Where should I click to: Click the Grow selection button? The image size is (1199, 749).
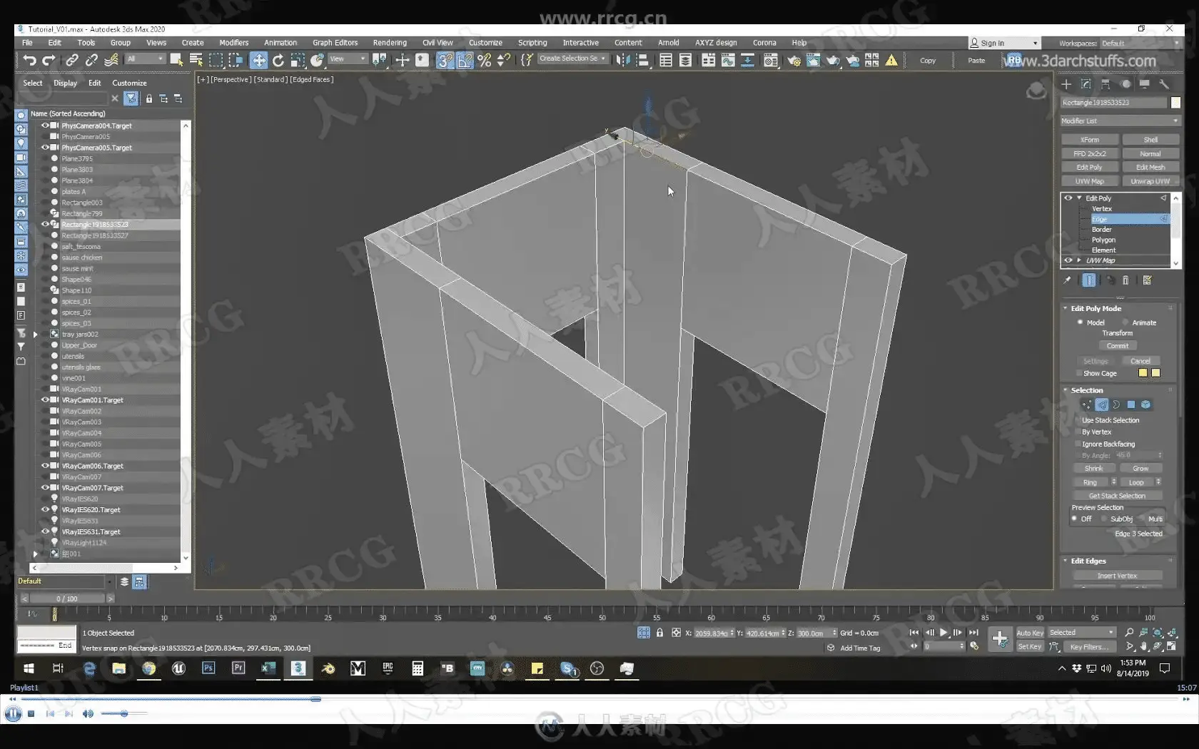[x=1140, y=469]
